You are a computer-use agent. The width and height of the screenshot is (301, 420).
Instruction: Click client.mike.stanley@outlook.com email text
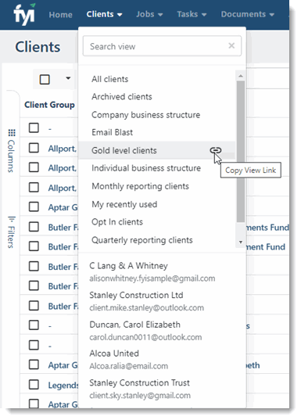click(x=146, y=308)
